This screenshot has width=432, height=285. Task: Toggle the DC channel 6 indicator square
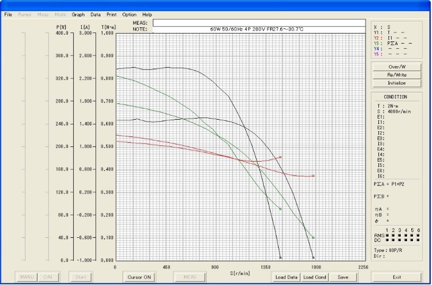[419, 240]
